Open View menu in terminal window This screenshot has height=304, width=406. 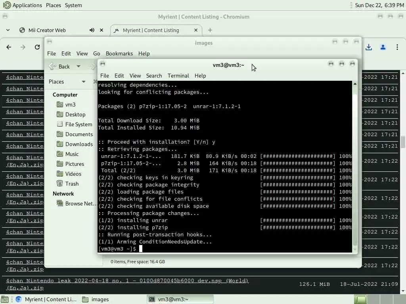135,76
